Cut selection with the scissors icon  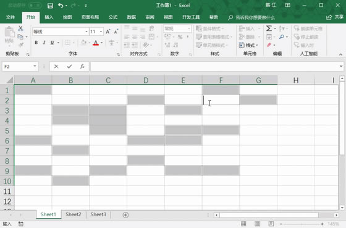[x=20, y=28]
